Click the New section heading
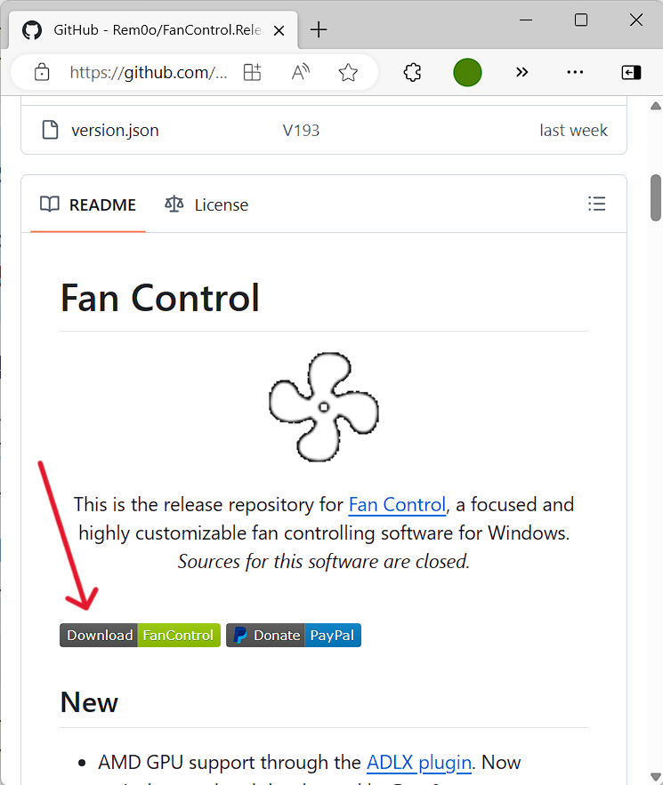 pyautogui.click(x=89, y=702)
